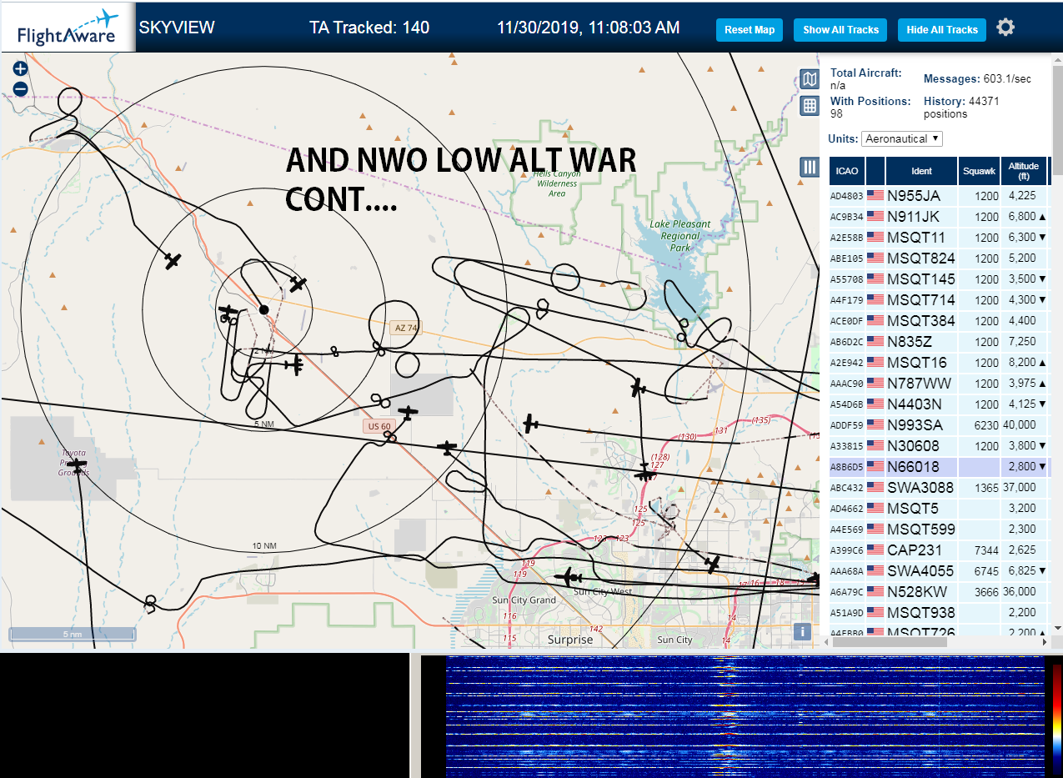Zoom in with the map plus button
Screen dimensions: 1063x778
(x=21, y=69)
